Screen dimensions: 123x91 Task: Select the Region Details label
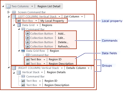(56, 72)
